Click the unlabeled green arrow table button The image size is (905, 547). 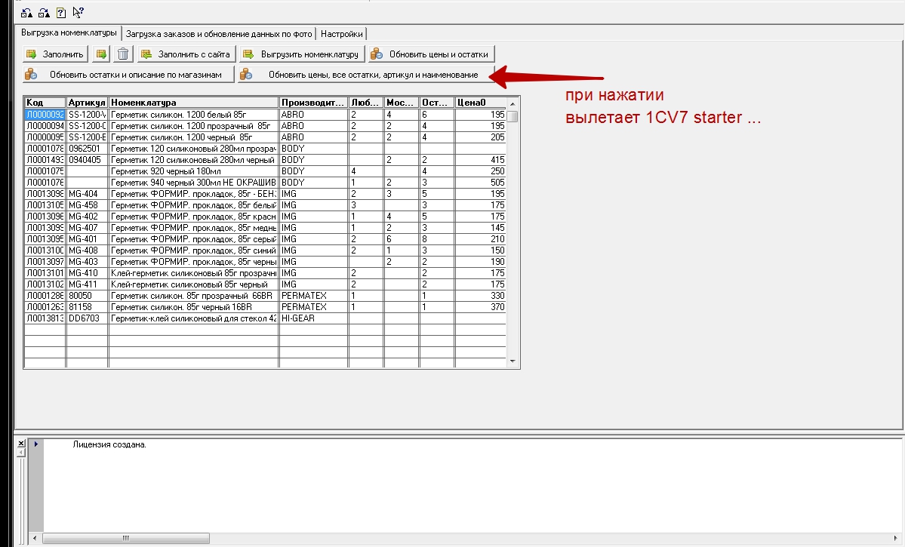point(102,54)
